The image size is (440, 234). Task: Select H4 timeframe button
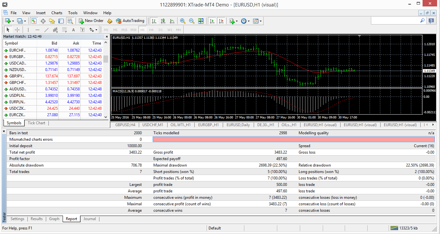[x=151, y=30]
